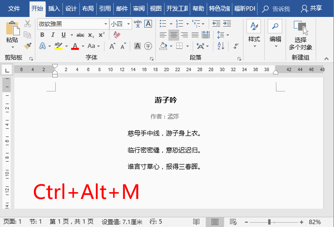
Task: Select the Format Painter brush
Action: click(x=28, y=45)
